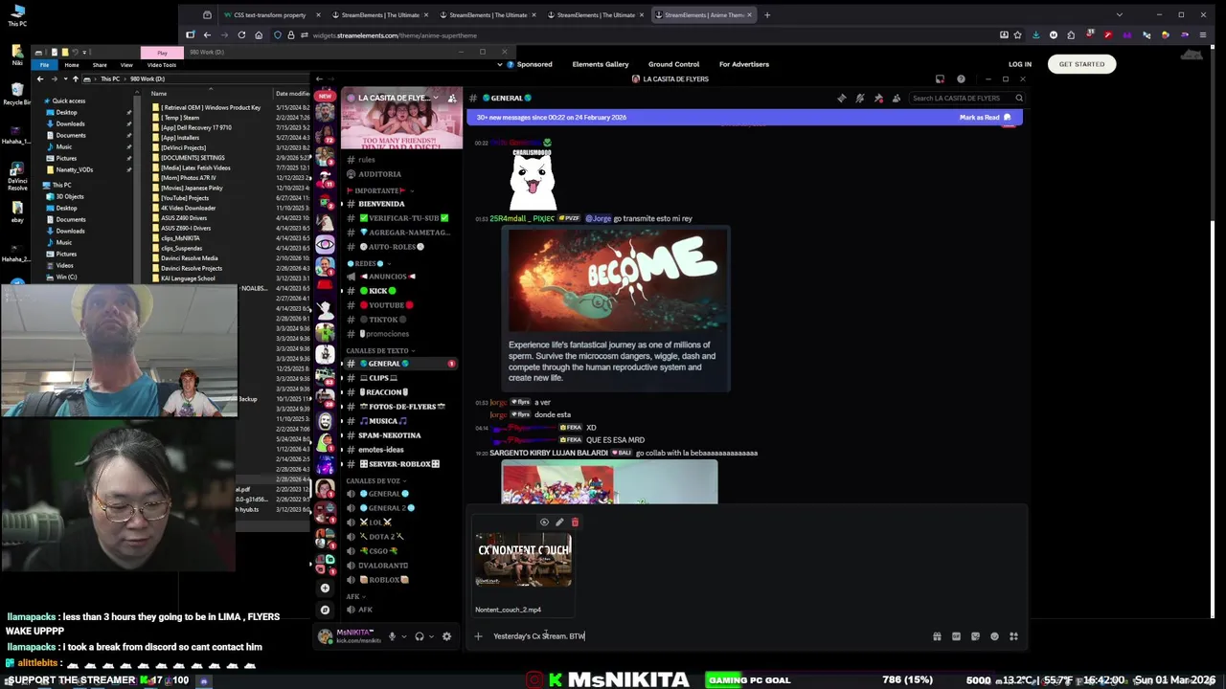The height and width of the screenshot is (689, 1226).
Task: Open Elements Gallery on StreamElements site
Action: [x=601, y=64]
